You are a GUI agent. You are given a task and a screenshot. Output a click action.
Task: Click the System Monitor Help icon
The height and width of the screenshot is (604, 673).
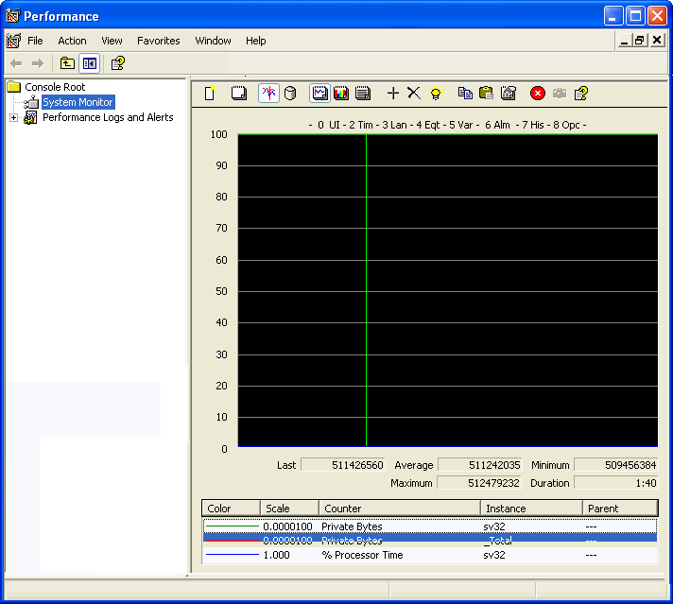(581, 94)
